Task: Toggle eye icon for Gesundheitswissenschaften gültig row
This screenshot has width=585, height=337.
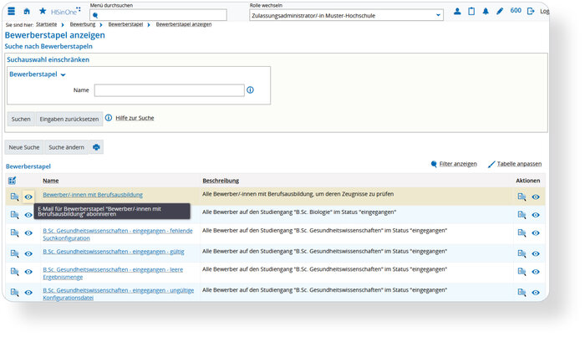Action: point(28,253)
